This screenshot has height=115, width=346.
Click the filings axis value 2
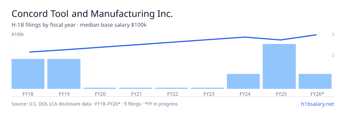click(x=333, y=55)
